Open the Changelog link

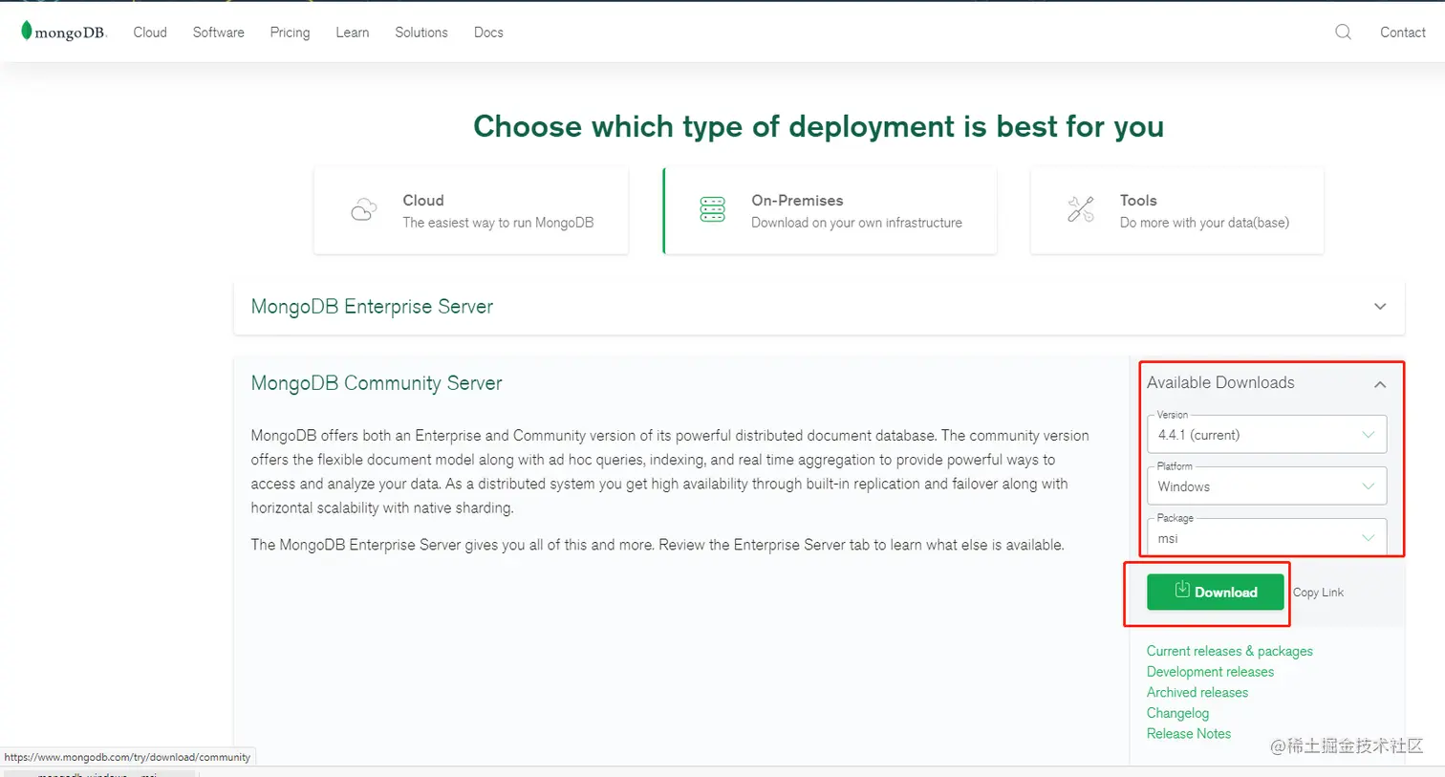tap(1177, 713)
